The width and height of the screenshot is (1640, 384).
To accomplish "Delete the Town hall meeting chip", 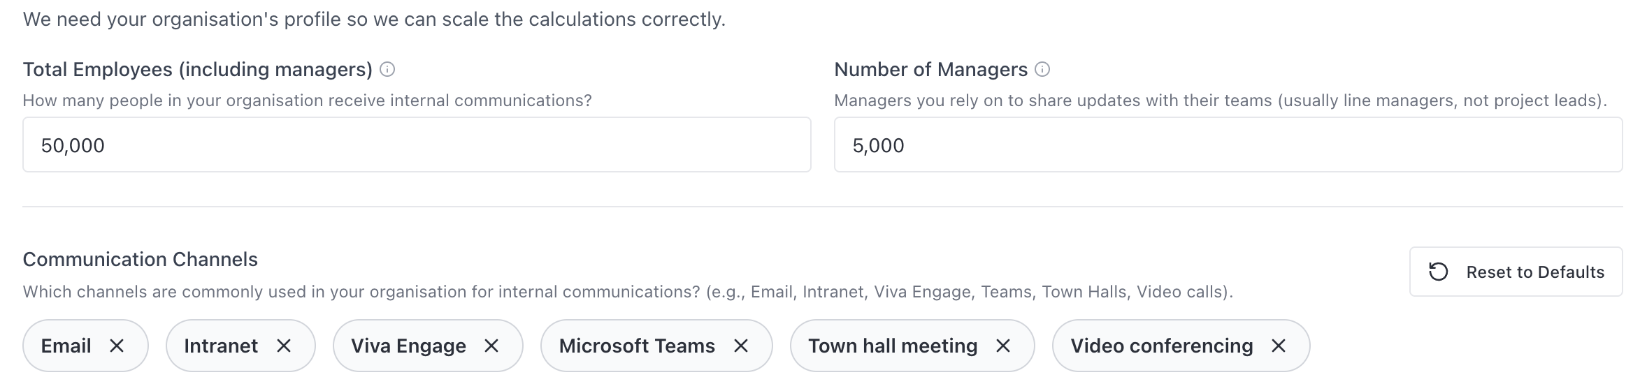I will click(x=1003, y=346).
